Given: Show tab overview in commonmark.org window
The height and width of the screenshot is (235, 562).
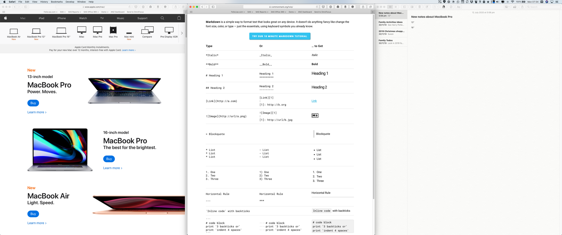Looking at the screenshot, I should (x=370, y=7).
